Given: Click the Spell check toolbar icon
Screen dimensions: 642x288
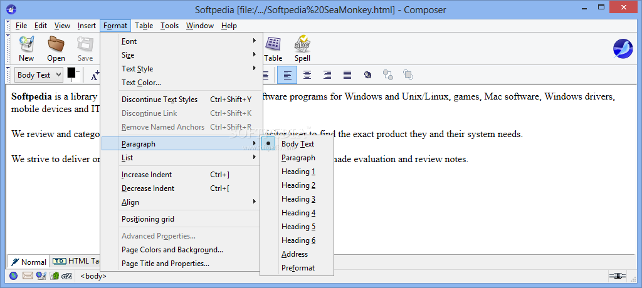Looking at the screenshot, I should [302, 44].
